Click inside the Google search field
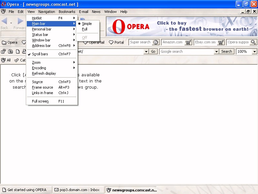Image resolution: width=258 pixels, height=194 pixels. 186,51
